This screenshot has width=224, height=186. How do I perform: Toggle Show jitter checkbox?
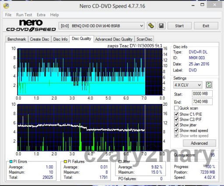[176, 125]
